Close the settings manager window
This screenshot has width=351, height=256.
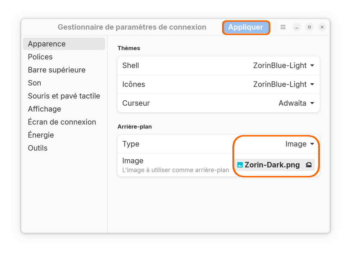click(322, 27)
